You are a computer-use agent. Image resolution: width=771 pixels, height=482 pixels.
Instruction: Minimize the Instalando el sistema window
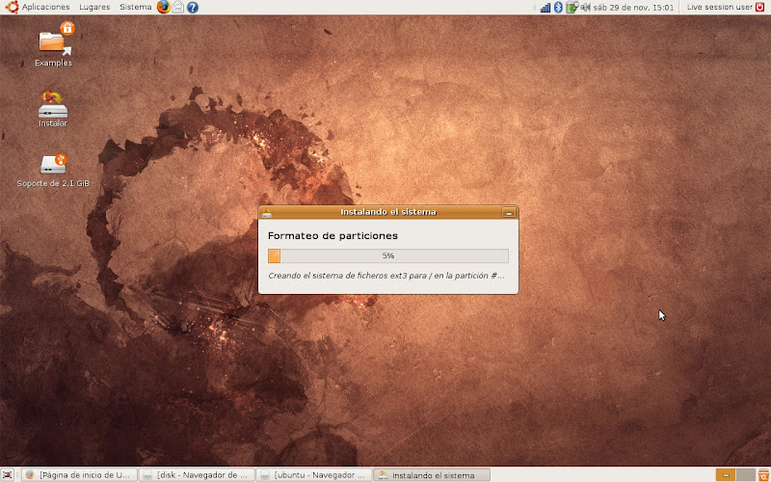point(509,212)
